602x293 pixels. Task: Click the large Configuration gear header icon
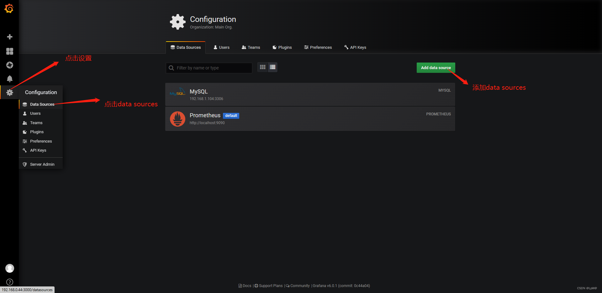[x=178, y=22]
